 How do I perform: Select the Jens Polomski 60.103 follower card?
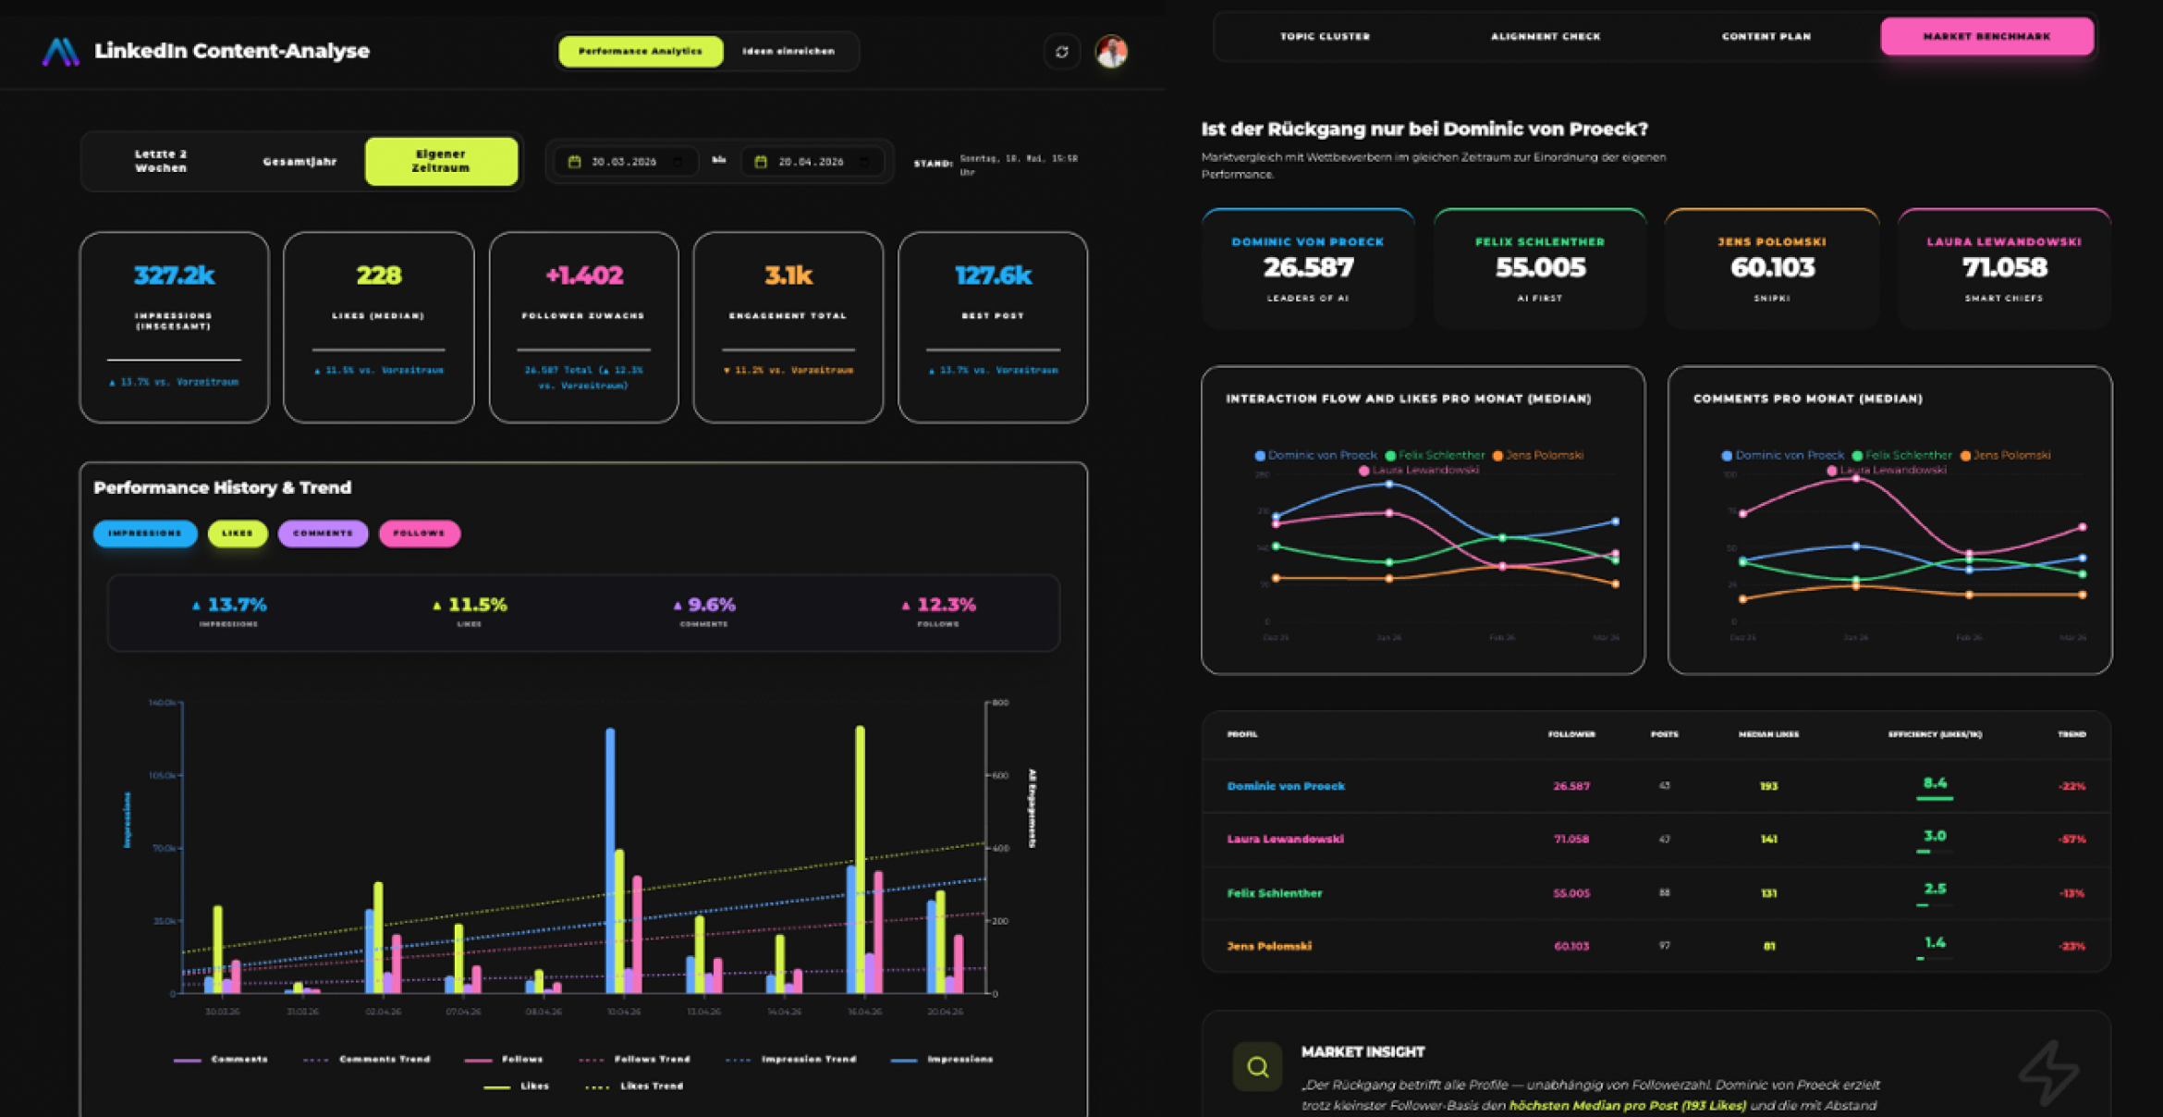(x=1772, y=269)
